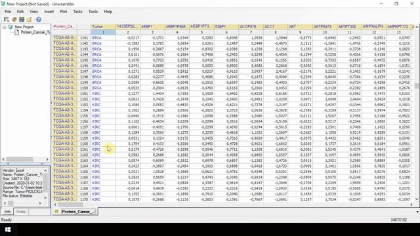
Task: Switch to the Info tab
Action: click(7, 211)
